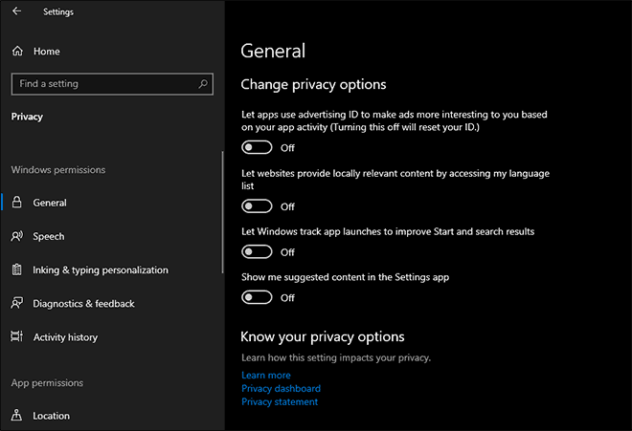Image resolution: width=632 pixels, height=431 pixels.
Task: Click the General page title
Action: click(273, 51)
